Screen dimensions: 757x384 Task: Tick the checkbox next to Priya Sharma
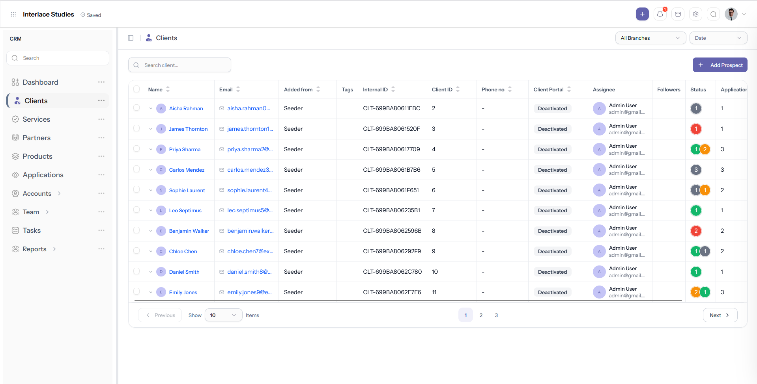(x=136, y=149)
